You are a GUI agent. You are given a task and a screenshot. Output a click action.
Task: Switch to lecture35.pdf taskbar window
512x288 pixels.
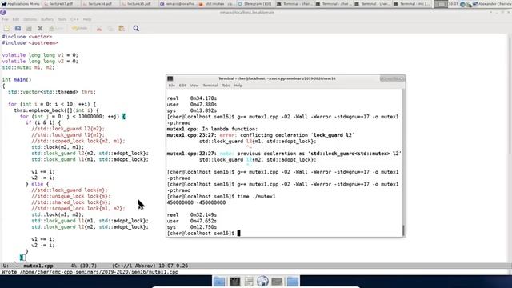tap(139, 4)
